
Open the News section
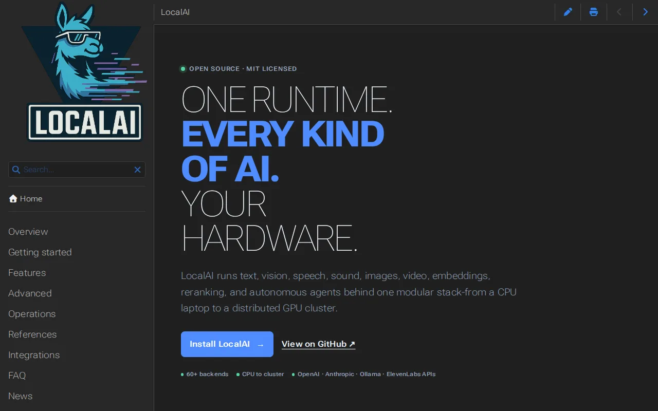click(21, 396)
